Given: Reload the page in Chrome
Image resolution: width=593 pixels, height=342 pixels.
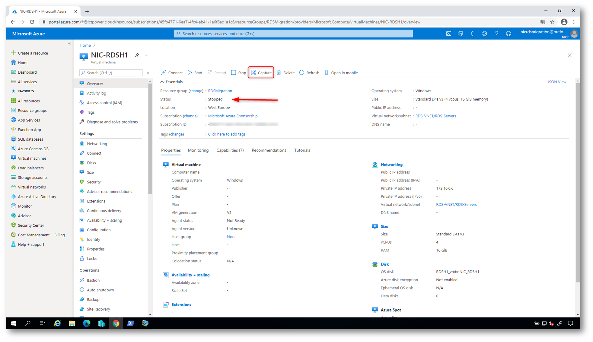Looking at the screenshot, I should 32,22.
